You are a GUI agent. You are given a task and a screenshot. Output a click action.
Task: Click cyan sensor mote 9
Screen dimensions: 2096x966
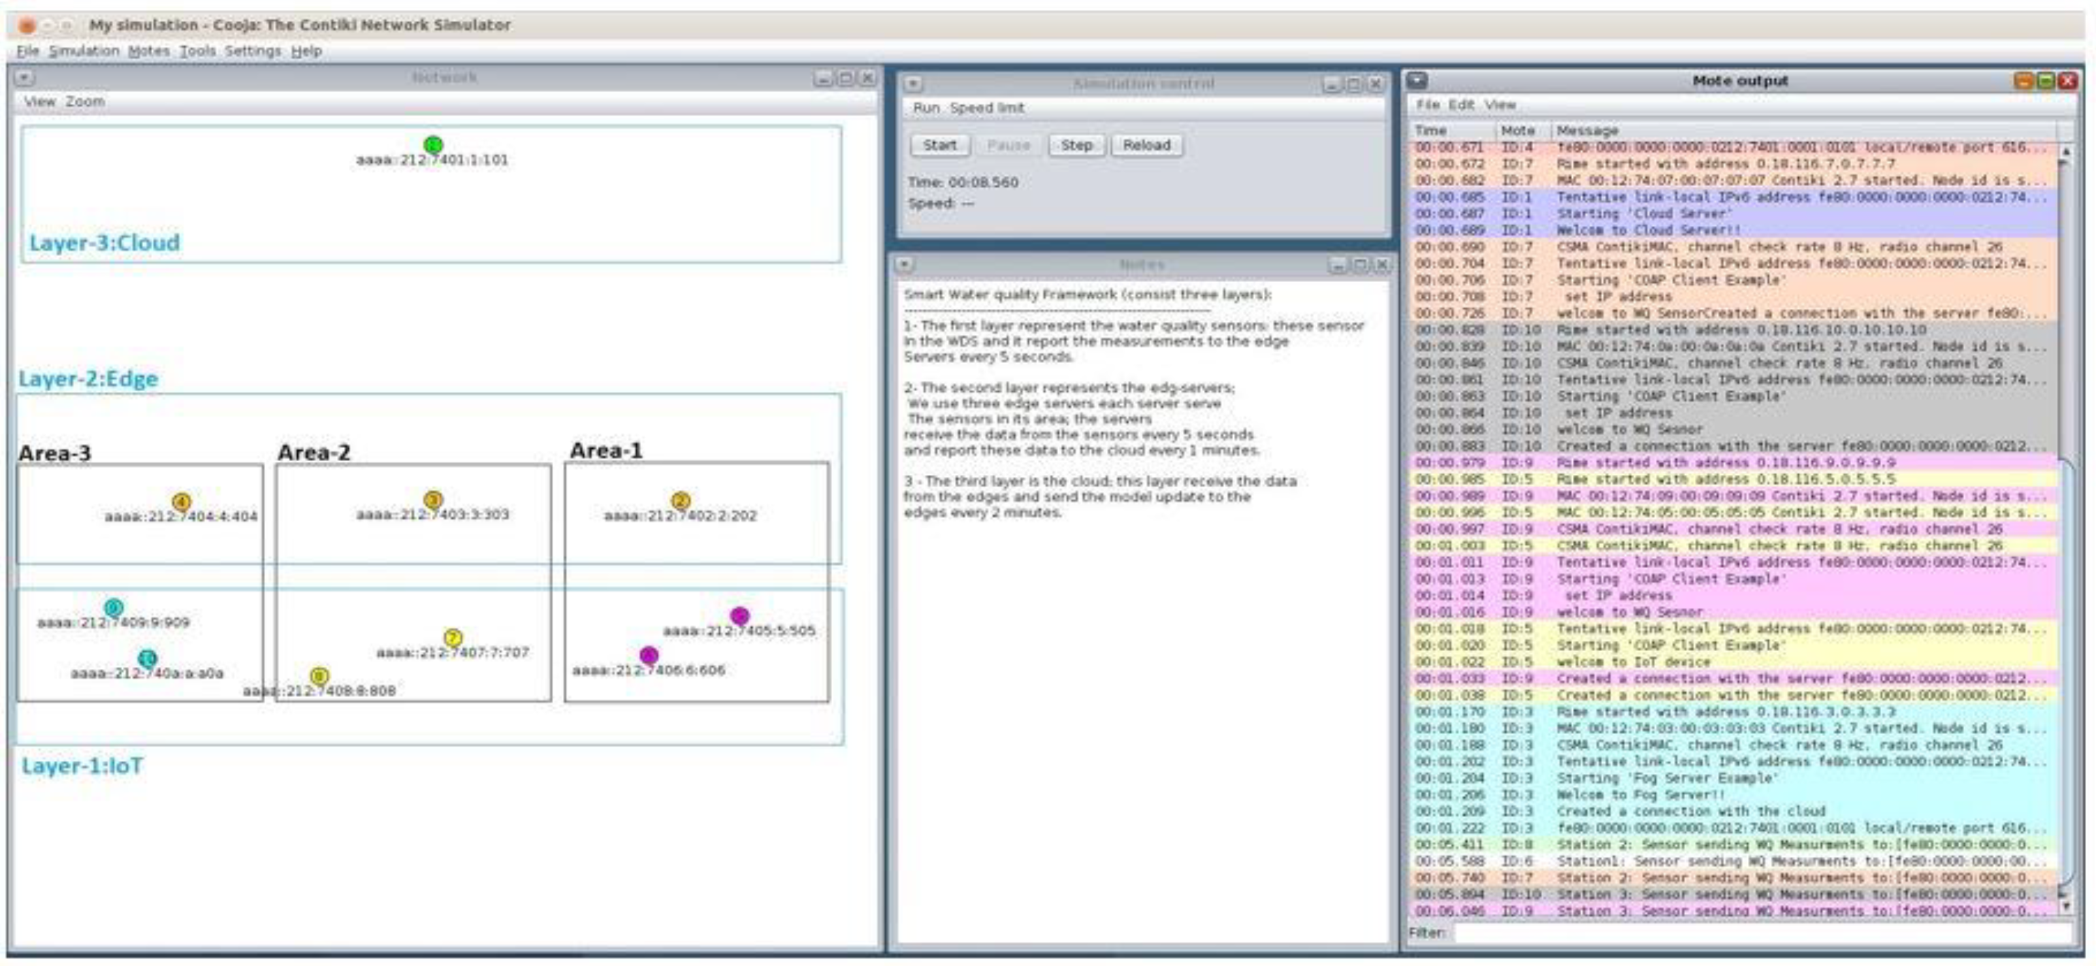point(114,607)
